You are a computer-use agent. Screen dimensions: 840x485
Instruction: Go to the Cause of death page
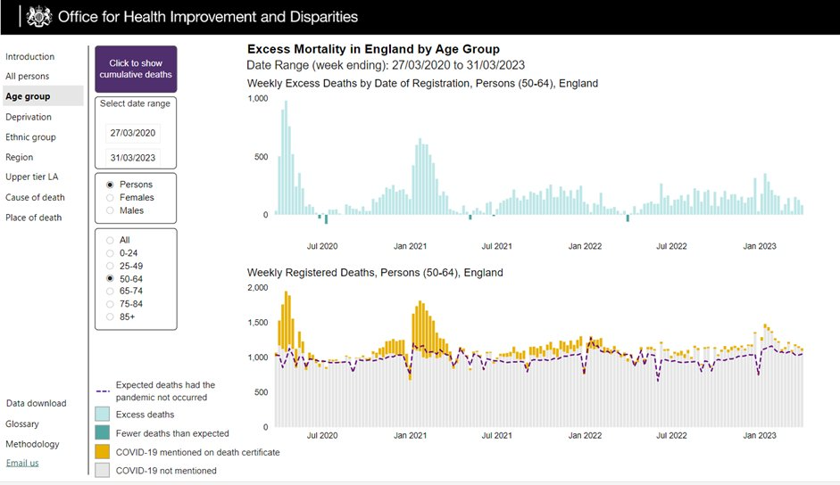click(x=35, y=197)
